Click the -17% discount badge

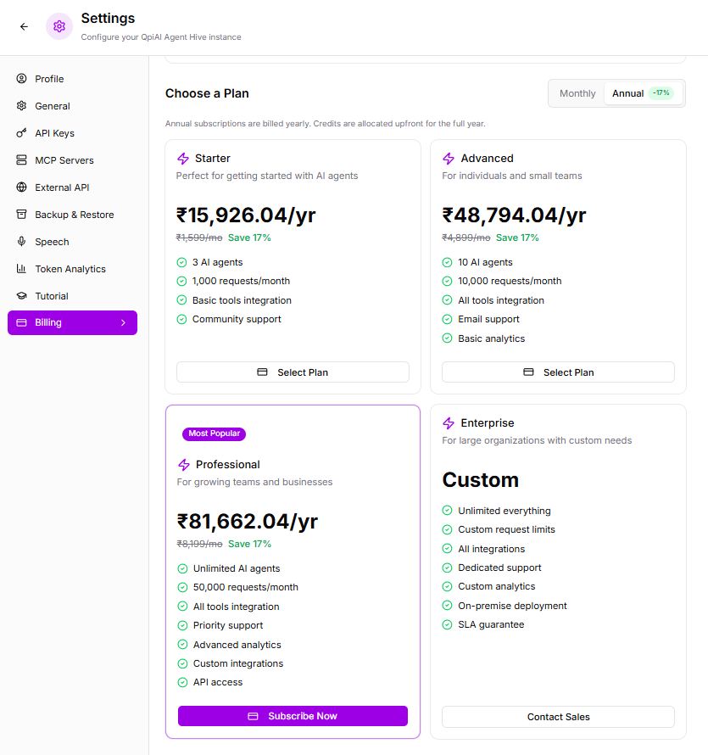pos(661,93)
